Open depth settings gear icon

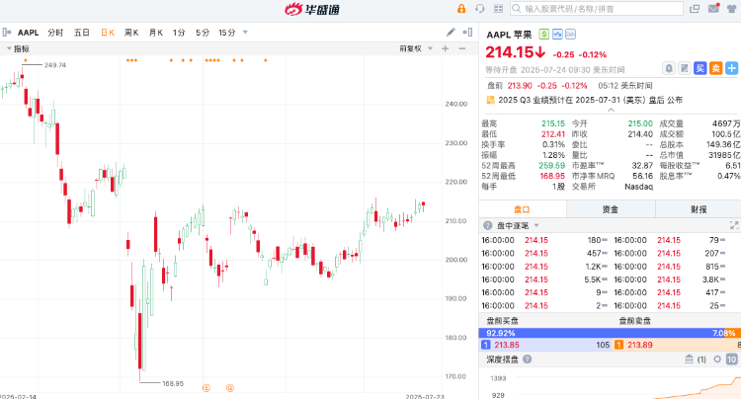(717, 359)
